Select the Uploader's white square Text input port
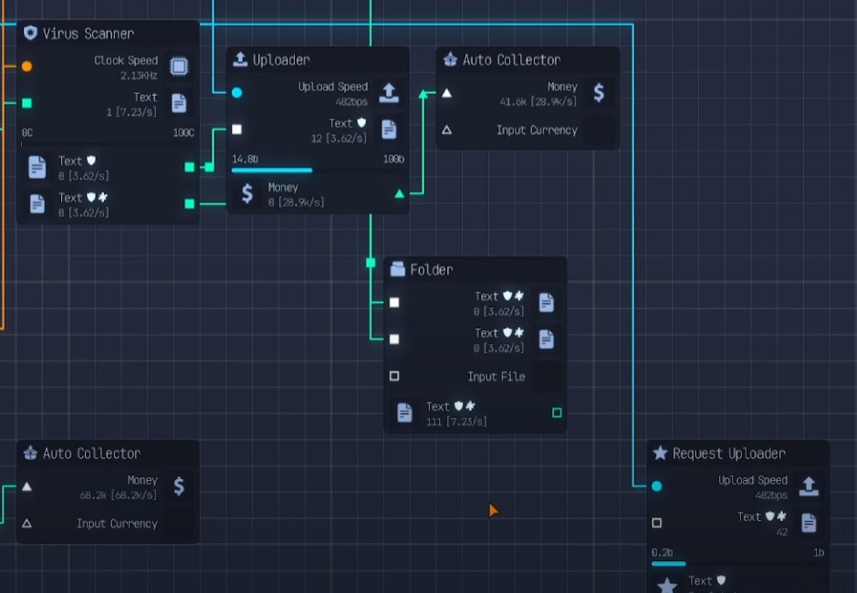 click(x=236, y=130)
